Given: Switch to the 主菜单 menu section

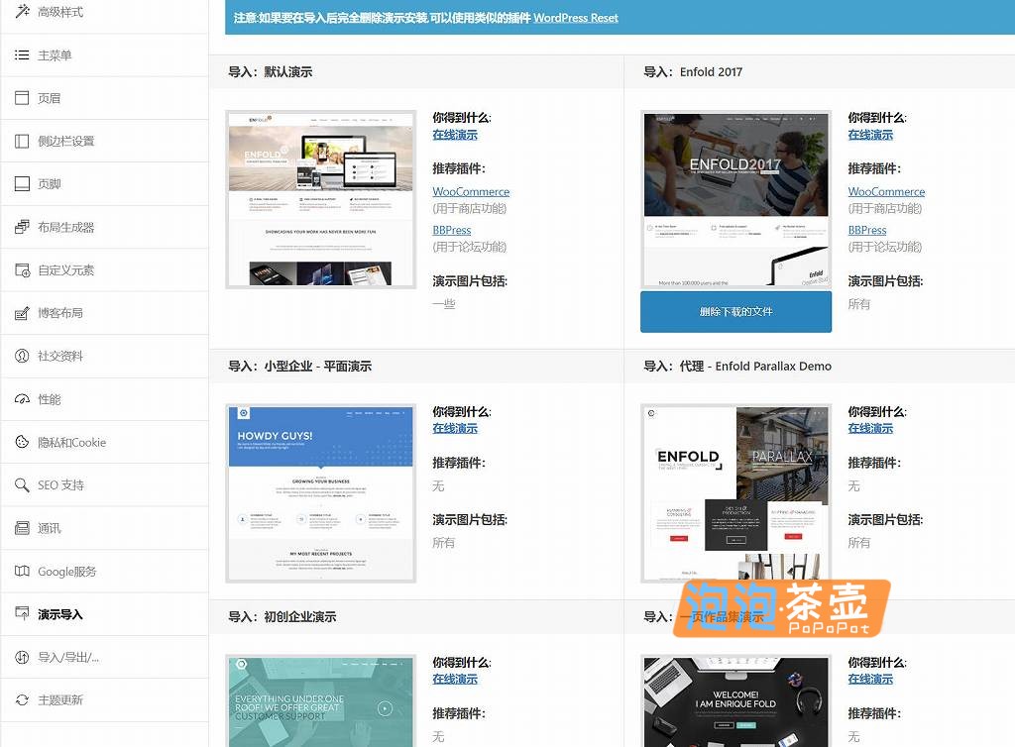Looking at the screenshot, I should [x=24, y=54].
